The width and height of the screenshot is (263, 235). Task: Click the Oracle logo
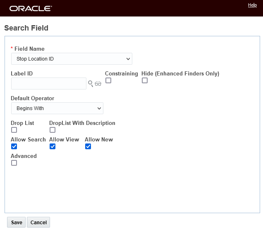click(31, 8)
